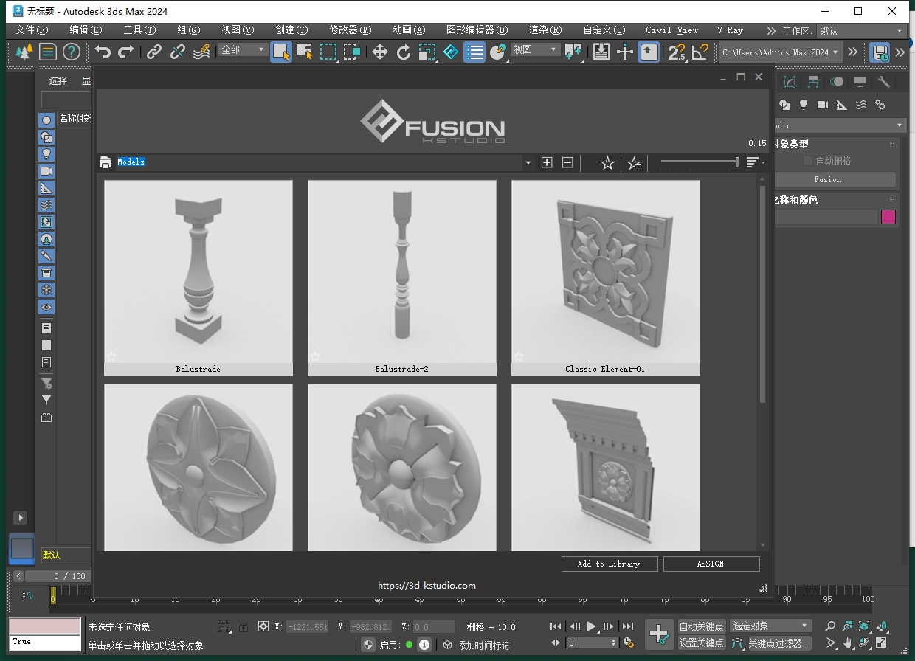Select Lights category in Create panel
The height and width of the screenshot is (661, 915).
(804, 105)
